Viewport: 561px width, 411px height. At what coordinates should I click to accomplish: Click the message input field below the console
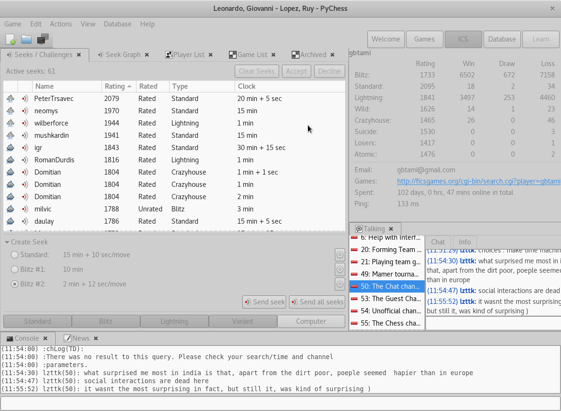(280, 403)
